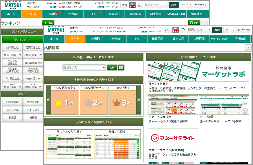Open the 情報検索 tab in the front window
Screen dimensions: 253x165
pyautogui.click(x=240, y=39)
